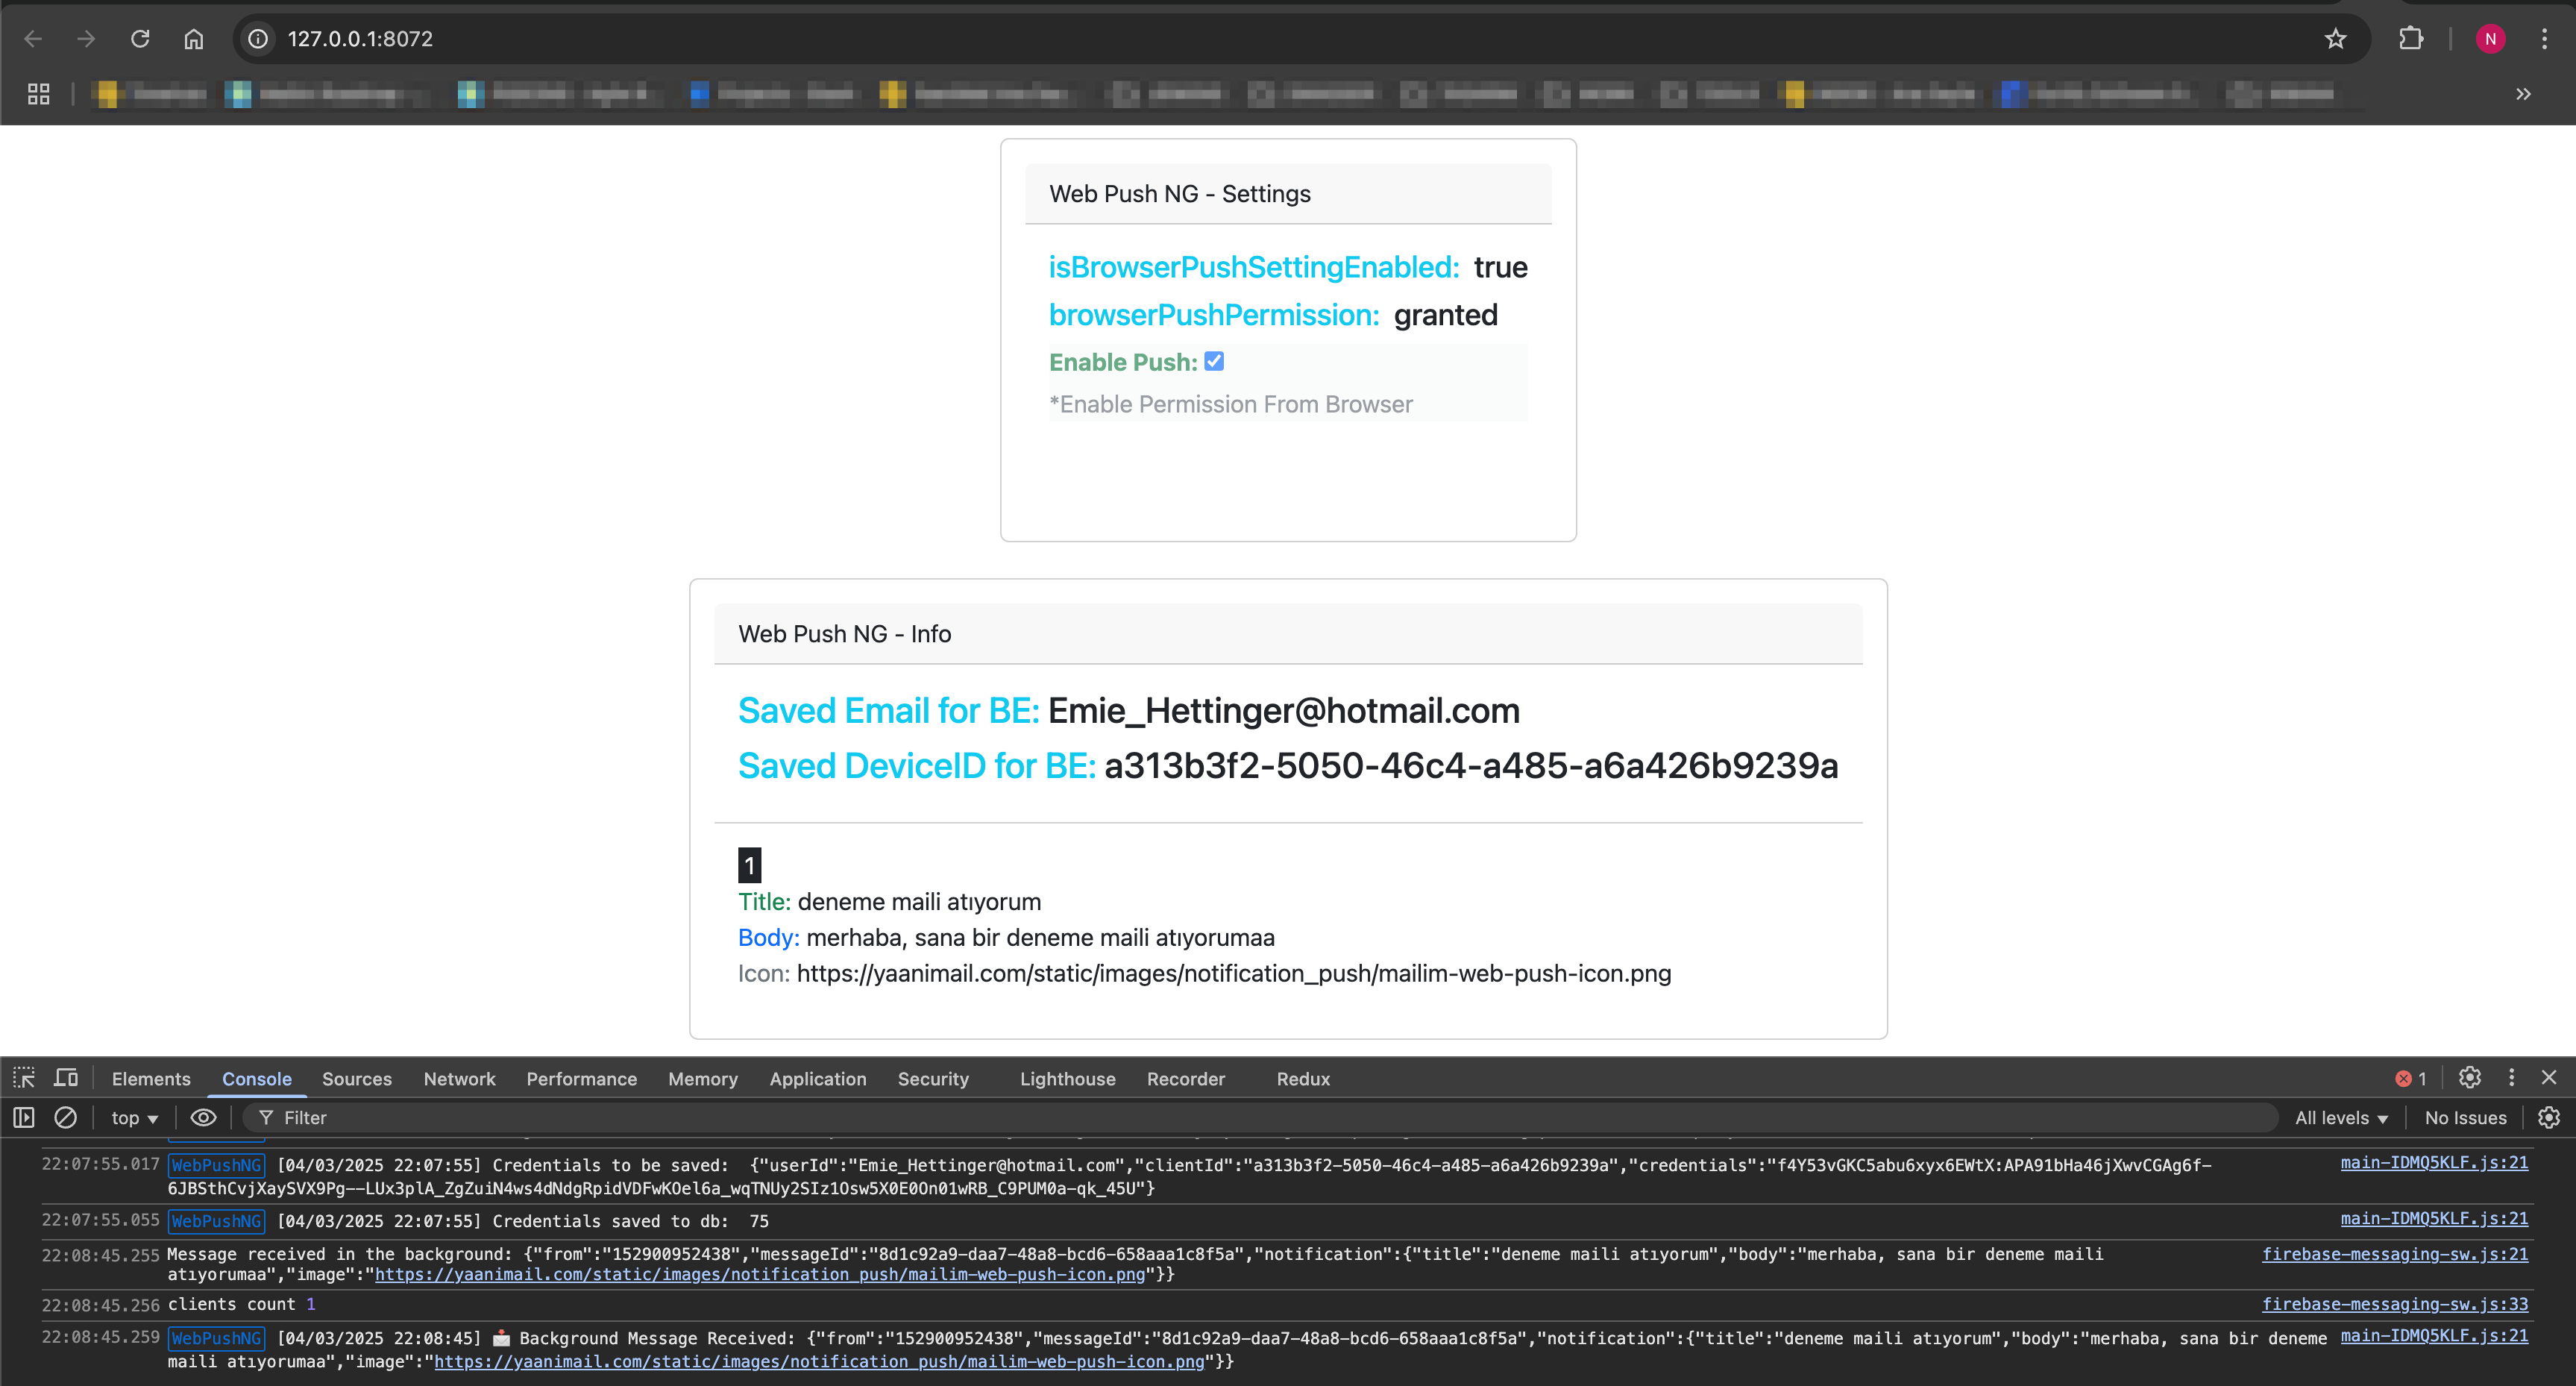Open main-IDMQ5KLF.js:21 link beside Credentials saved to db
The height and width of the screenshot is (1386, 2576).
tap(2434, 1218)
